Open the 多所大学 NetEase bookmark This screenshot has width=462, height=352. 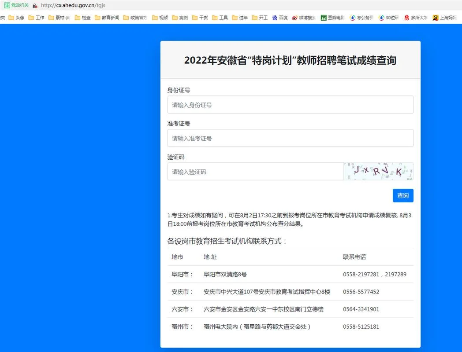pos(415,18)
